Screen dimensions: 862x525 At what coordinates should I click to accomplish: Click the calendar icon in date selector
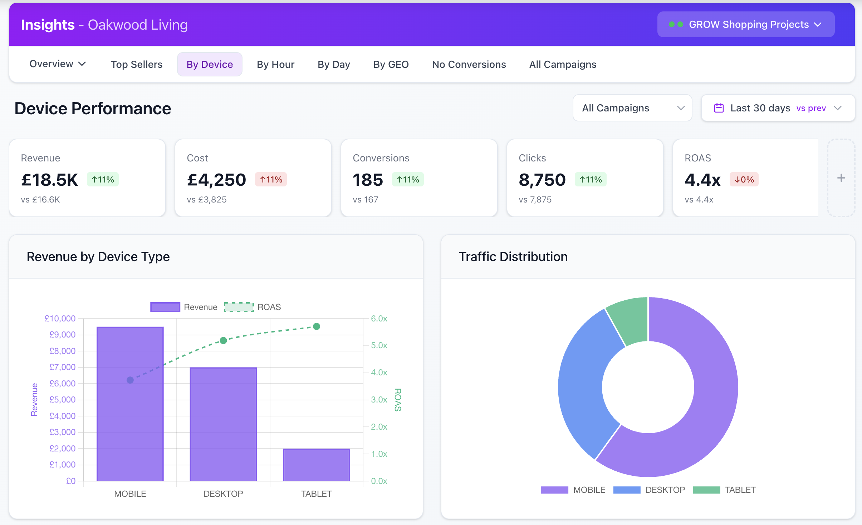719,108
